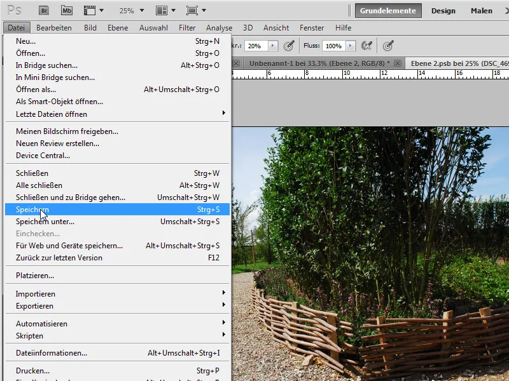Open Mini Bridge with the Mb icon
This screenshot has width=509, height=381.
pos(66,10)
